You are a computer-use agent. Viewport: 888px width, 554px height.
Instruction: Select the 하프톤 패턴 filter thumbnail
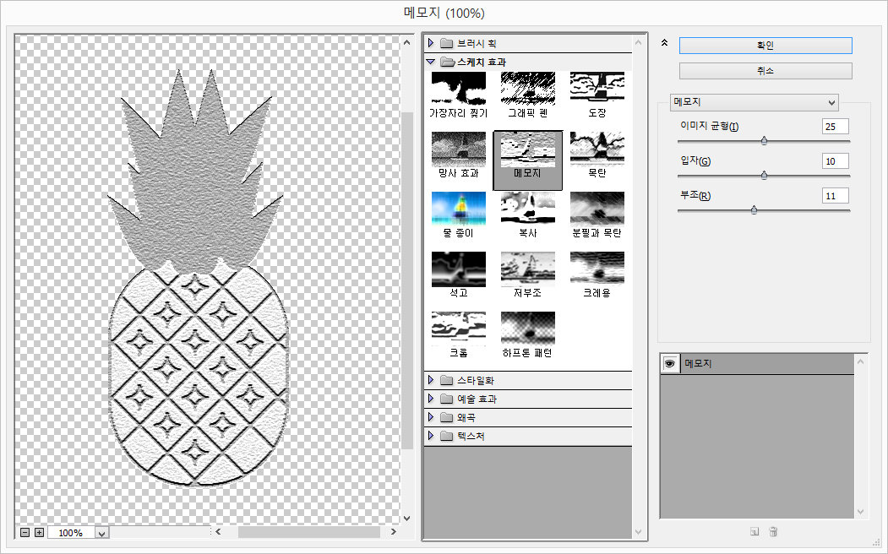coord(527,328)
